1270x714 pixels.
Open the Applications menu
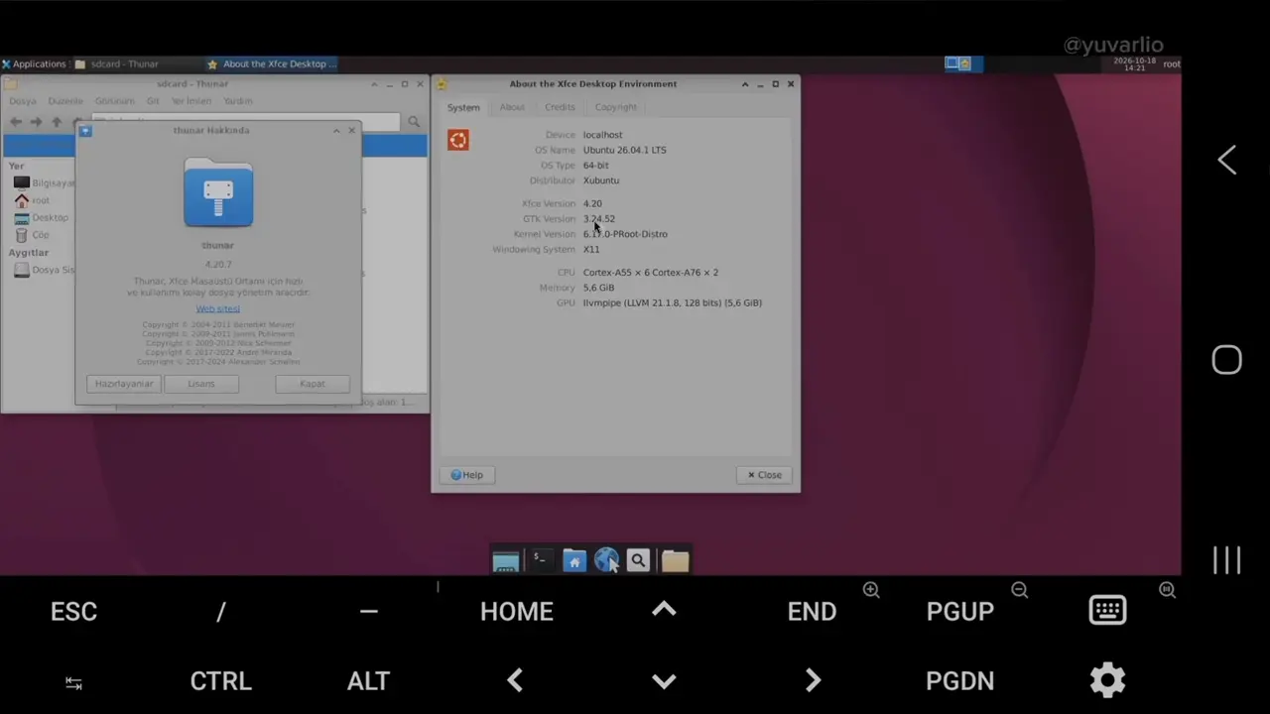point(34,63)
